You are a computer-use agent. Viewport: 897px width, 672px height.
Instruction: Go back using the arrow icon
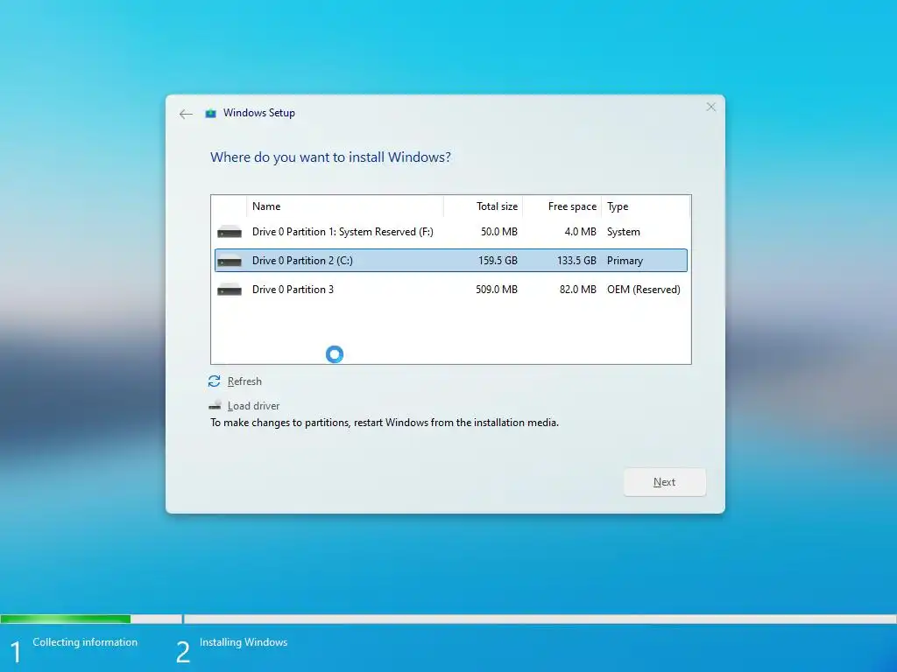pos(186,114)
